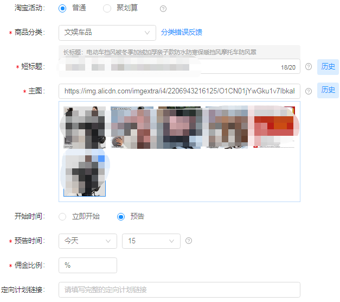Click help icon beside short title field
340x302 pixels.
[309, 67]
